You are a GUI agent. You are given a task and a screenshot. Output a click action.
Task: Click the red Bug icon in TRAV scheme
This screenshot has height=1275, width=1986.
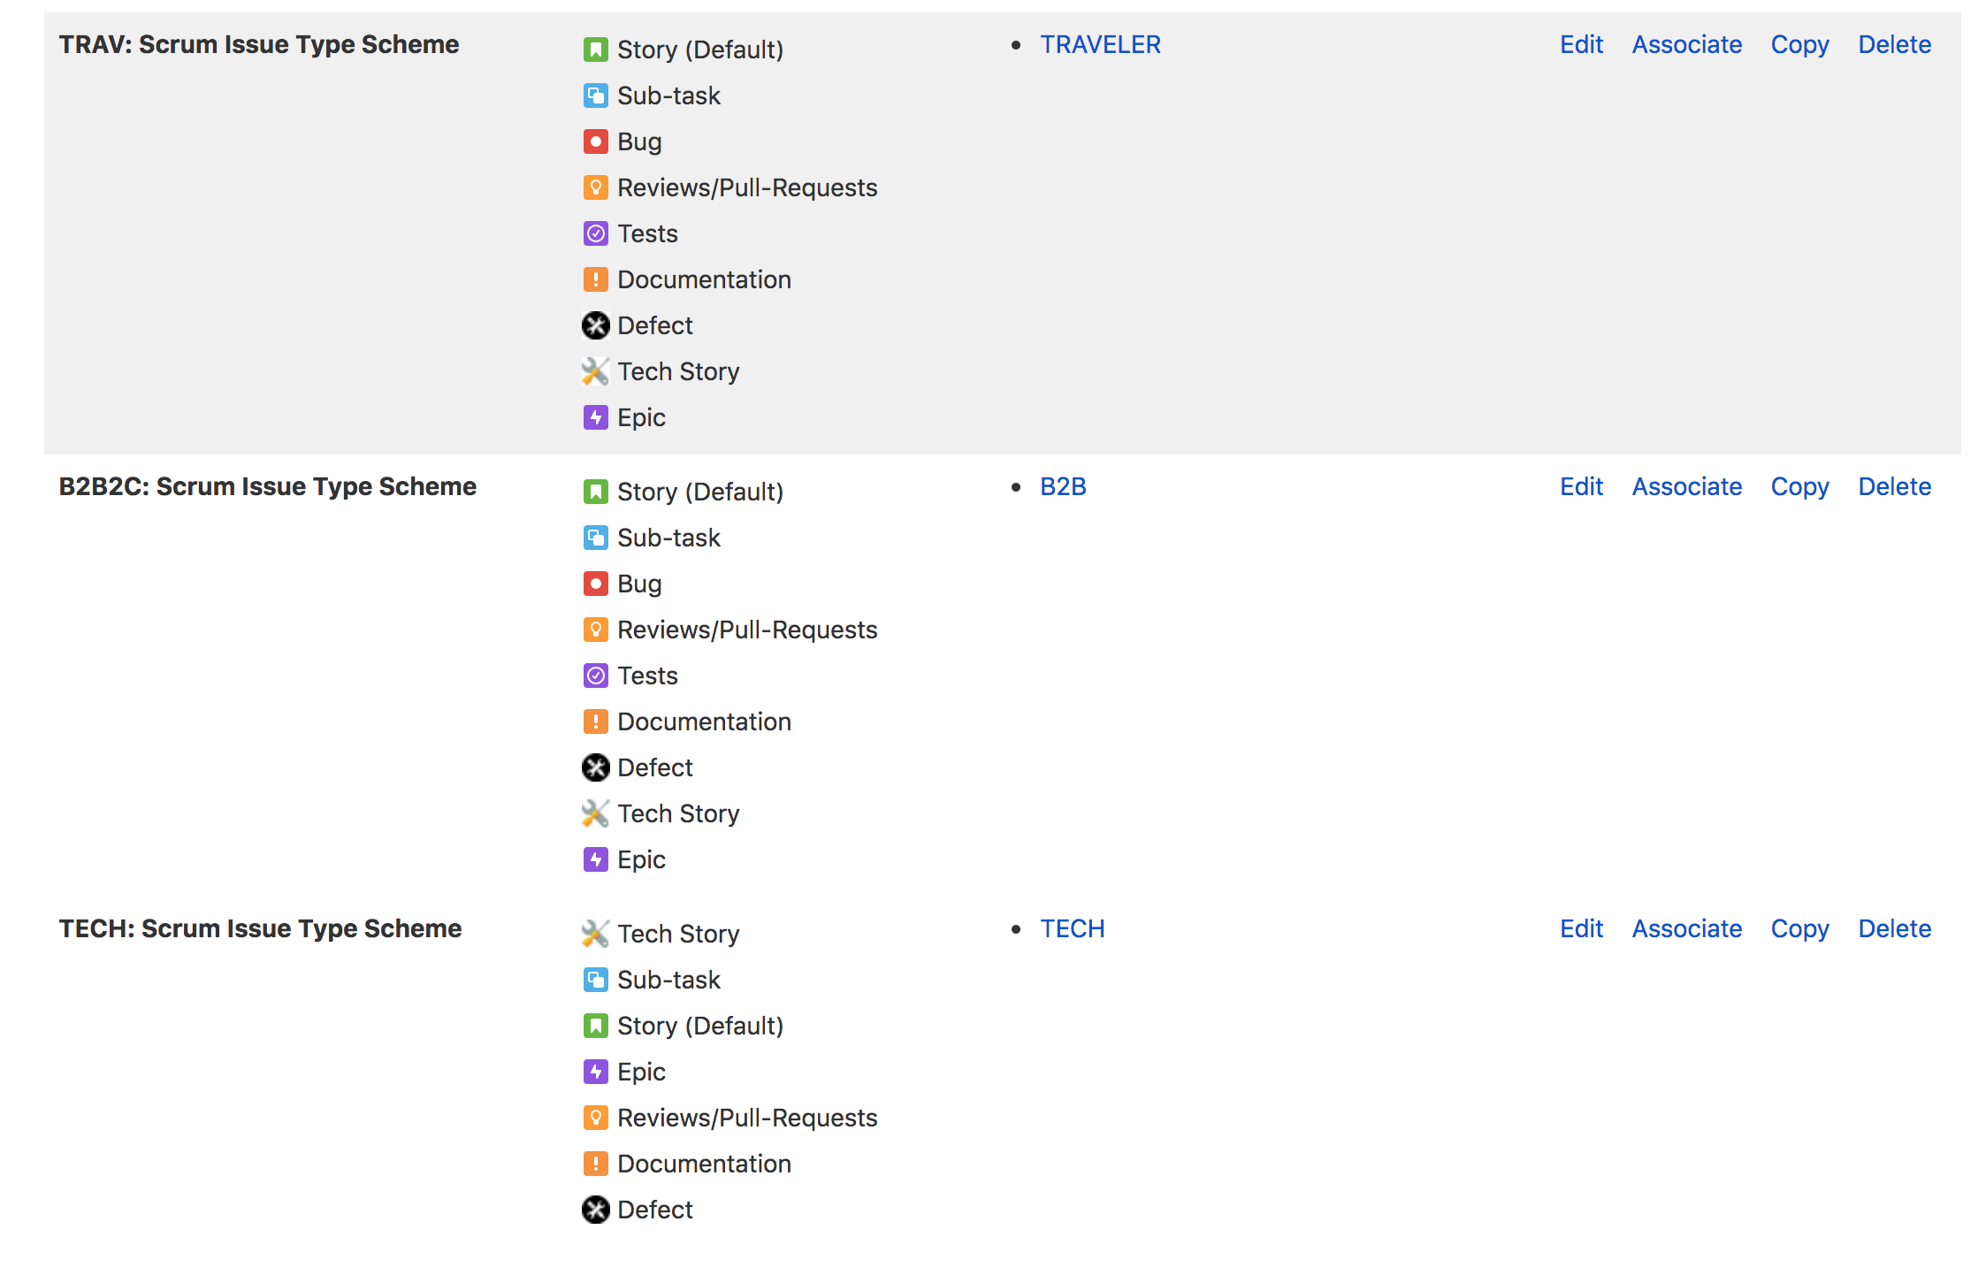coord(595,141)
